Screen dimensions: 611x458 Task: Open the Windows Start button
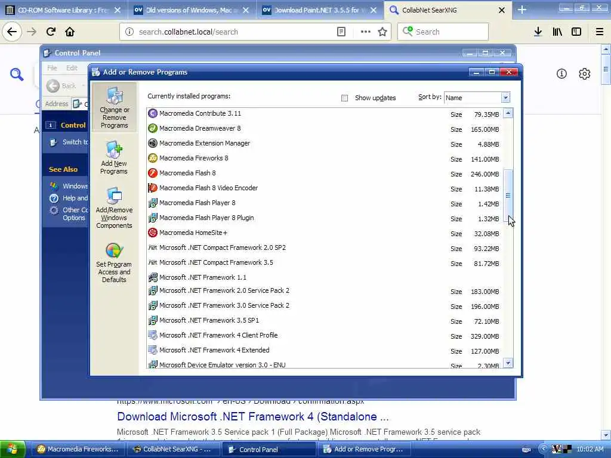13,449
